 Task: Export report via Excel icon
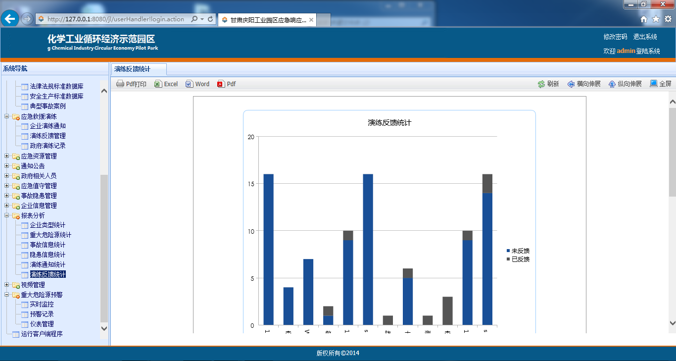[x=158, y=84]
